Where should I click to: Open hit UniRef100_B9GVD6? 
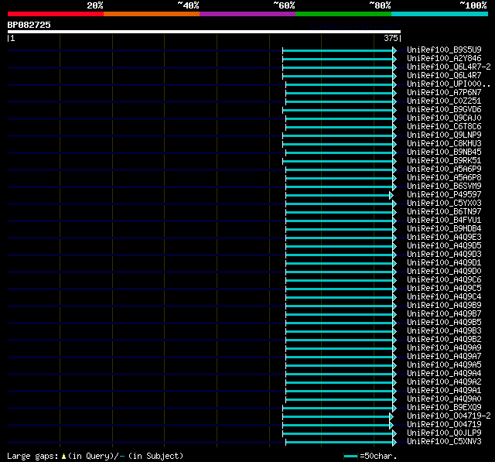(444, 110)
